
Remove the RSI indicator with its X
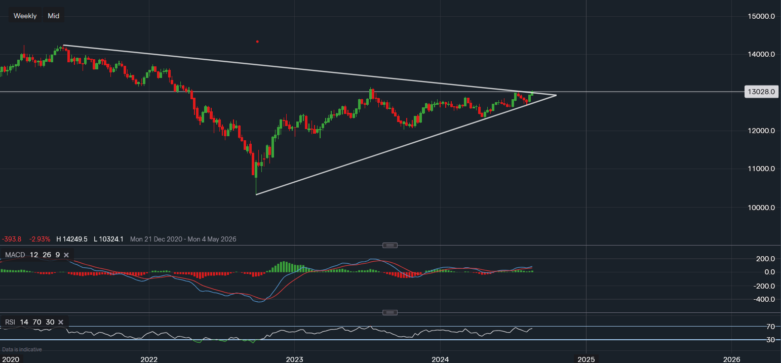61,322
